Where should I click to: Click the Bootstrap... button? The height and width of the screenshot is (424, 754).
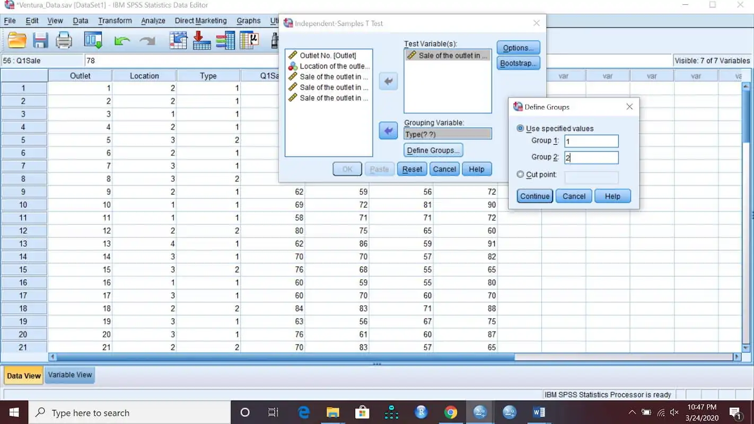coord(518,63)
